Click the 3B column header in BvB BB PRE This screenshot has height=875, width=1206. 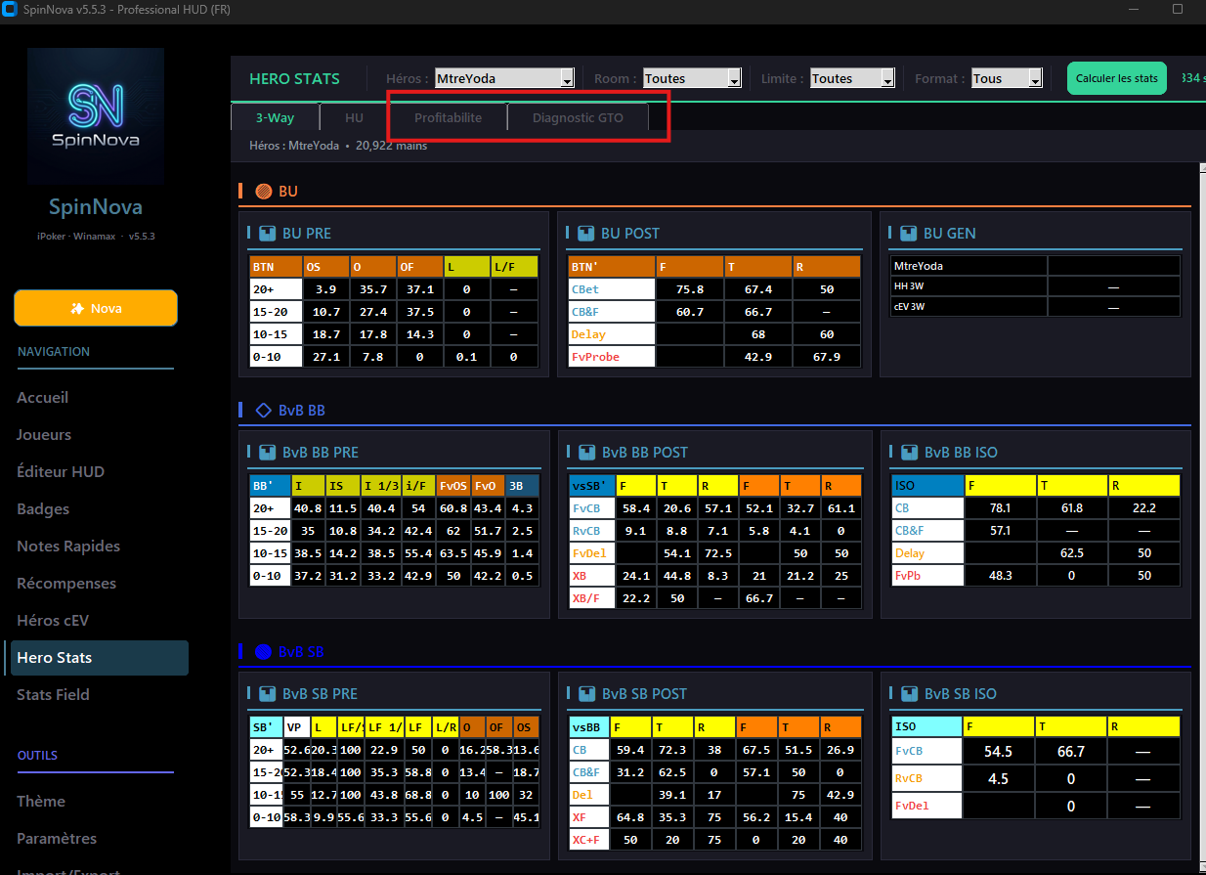[521, 485]
